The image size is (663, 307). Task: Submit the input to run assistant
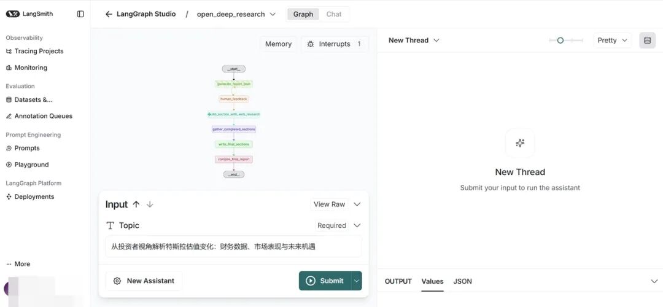click(x=325, y=281)
